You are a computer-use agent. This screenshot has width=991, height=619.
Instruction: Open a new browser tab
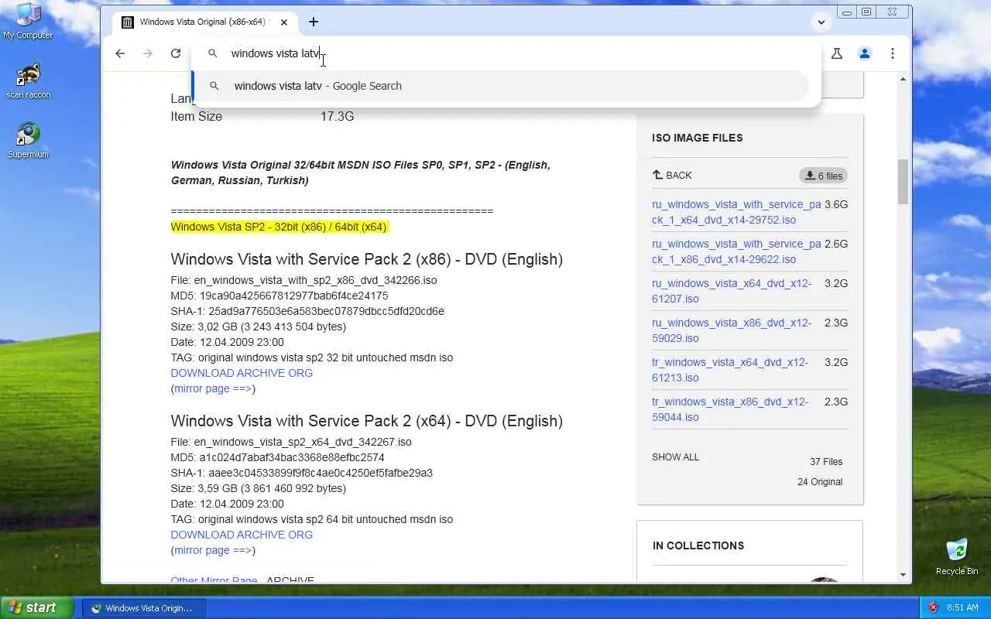pos(314,22)
